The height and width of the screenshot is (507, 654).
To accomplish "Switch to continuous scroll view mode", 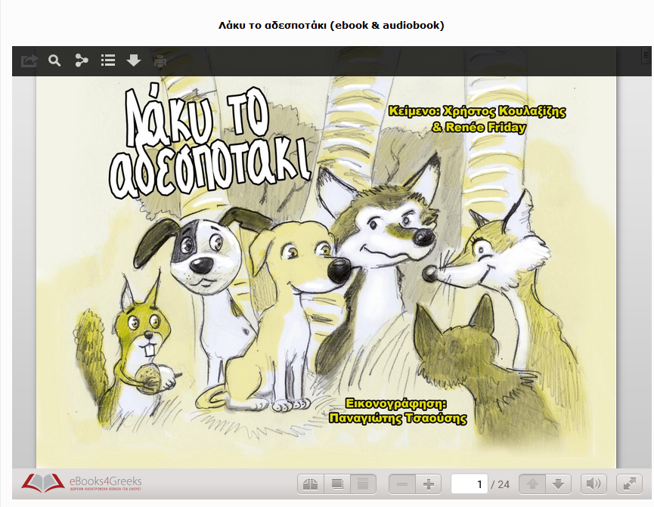I will (363, 484).
